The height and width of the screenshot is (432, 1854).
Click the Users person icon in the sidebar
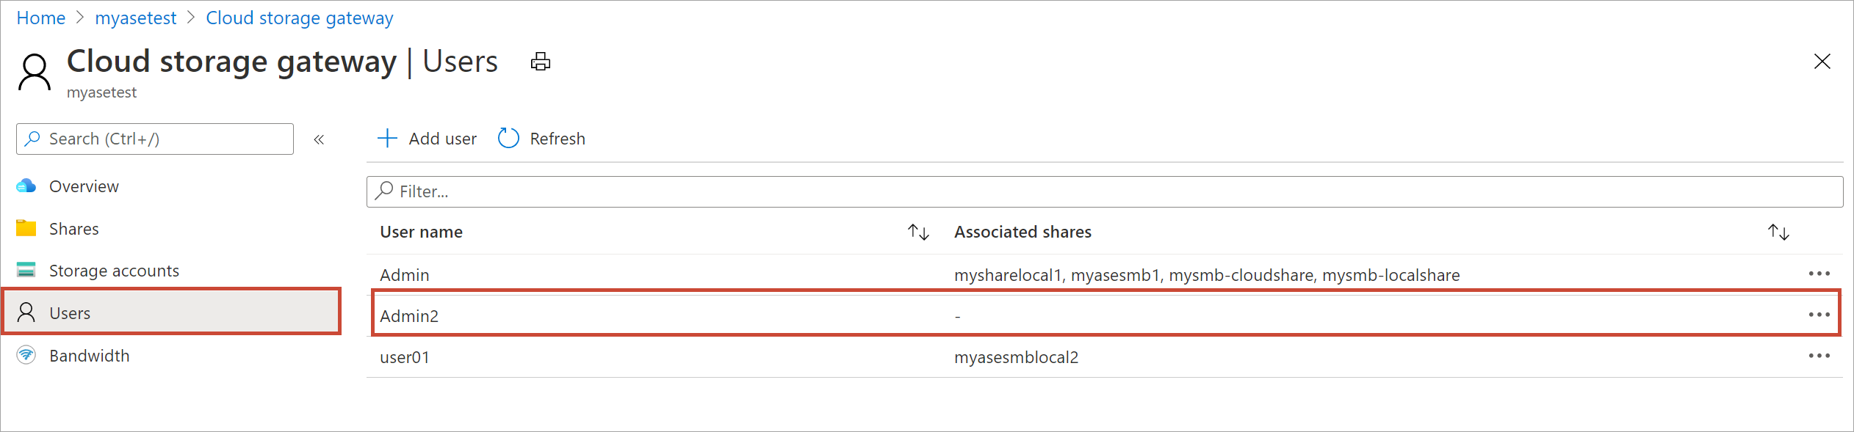(x=26, y=312)
